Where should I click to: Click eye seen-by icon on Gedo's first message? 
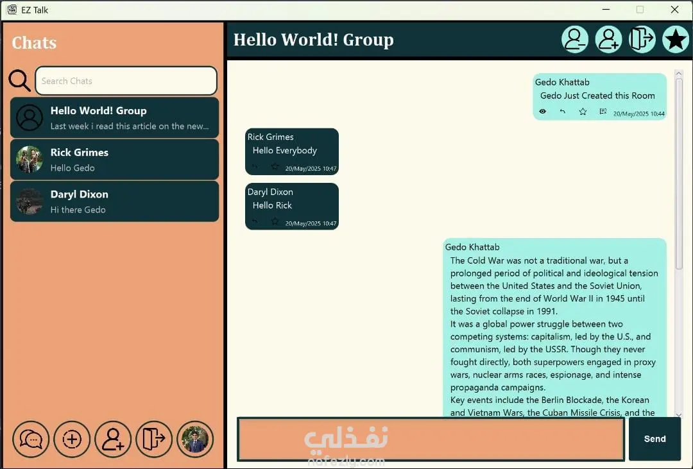pyautogui.click(x=543, y=112)
